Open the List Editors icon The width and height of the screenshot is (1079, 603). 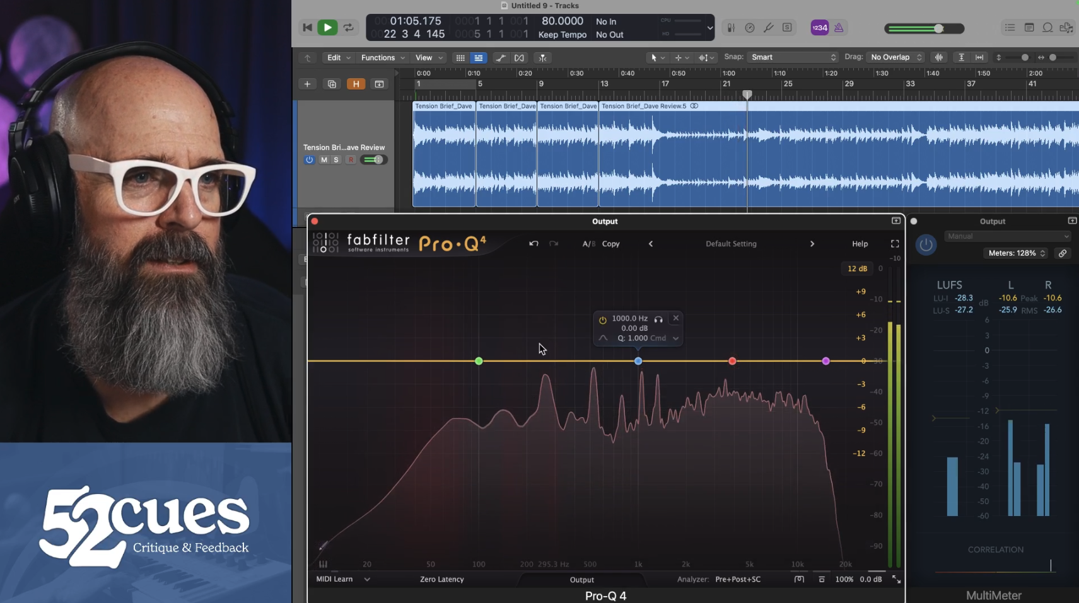click(1010, 28)
